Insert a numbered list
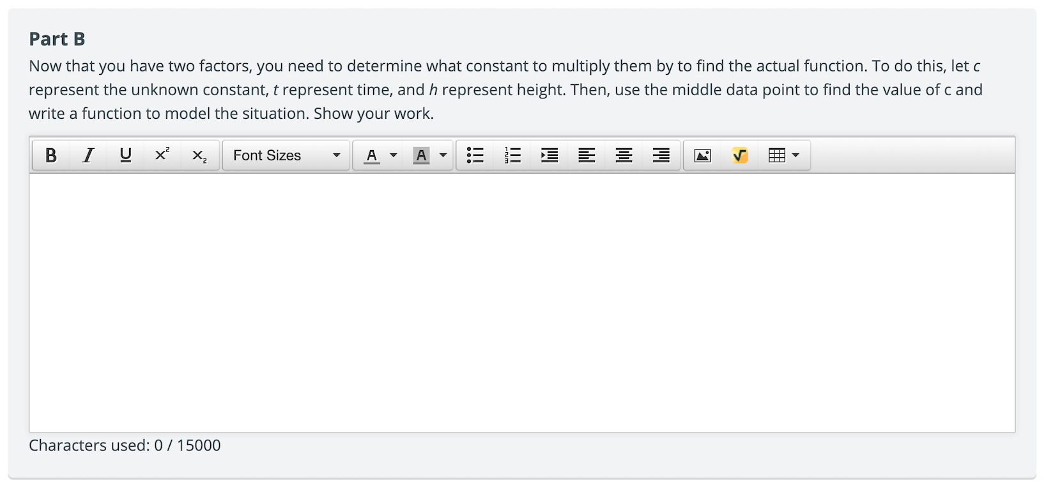 512,155
